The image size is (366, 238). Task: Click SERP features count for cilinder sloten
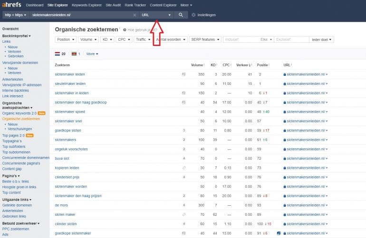(x=184, y=224)
